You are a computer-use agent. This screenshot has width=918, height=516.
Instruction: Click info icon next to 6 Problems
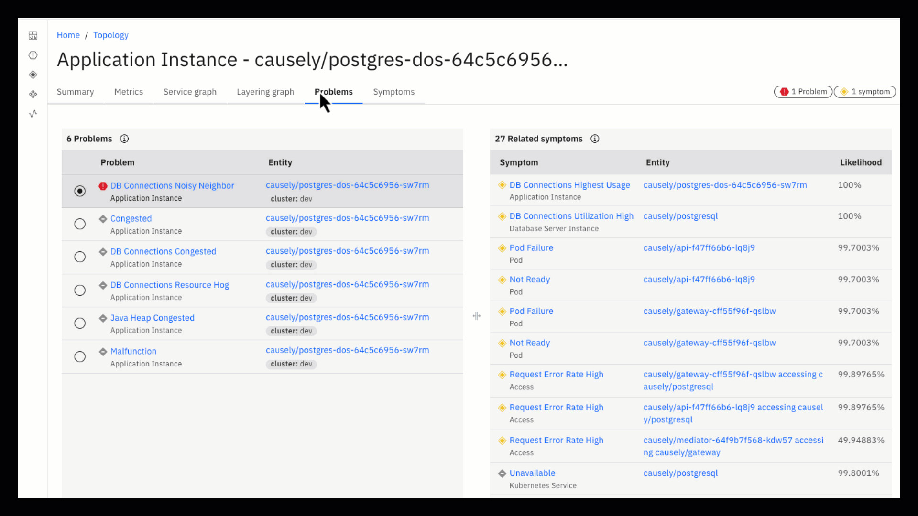click(x=124, y=139)
